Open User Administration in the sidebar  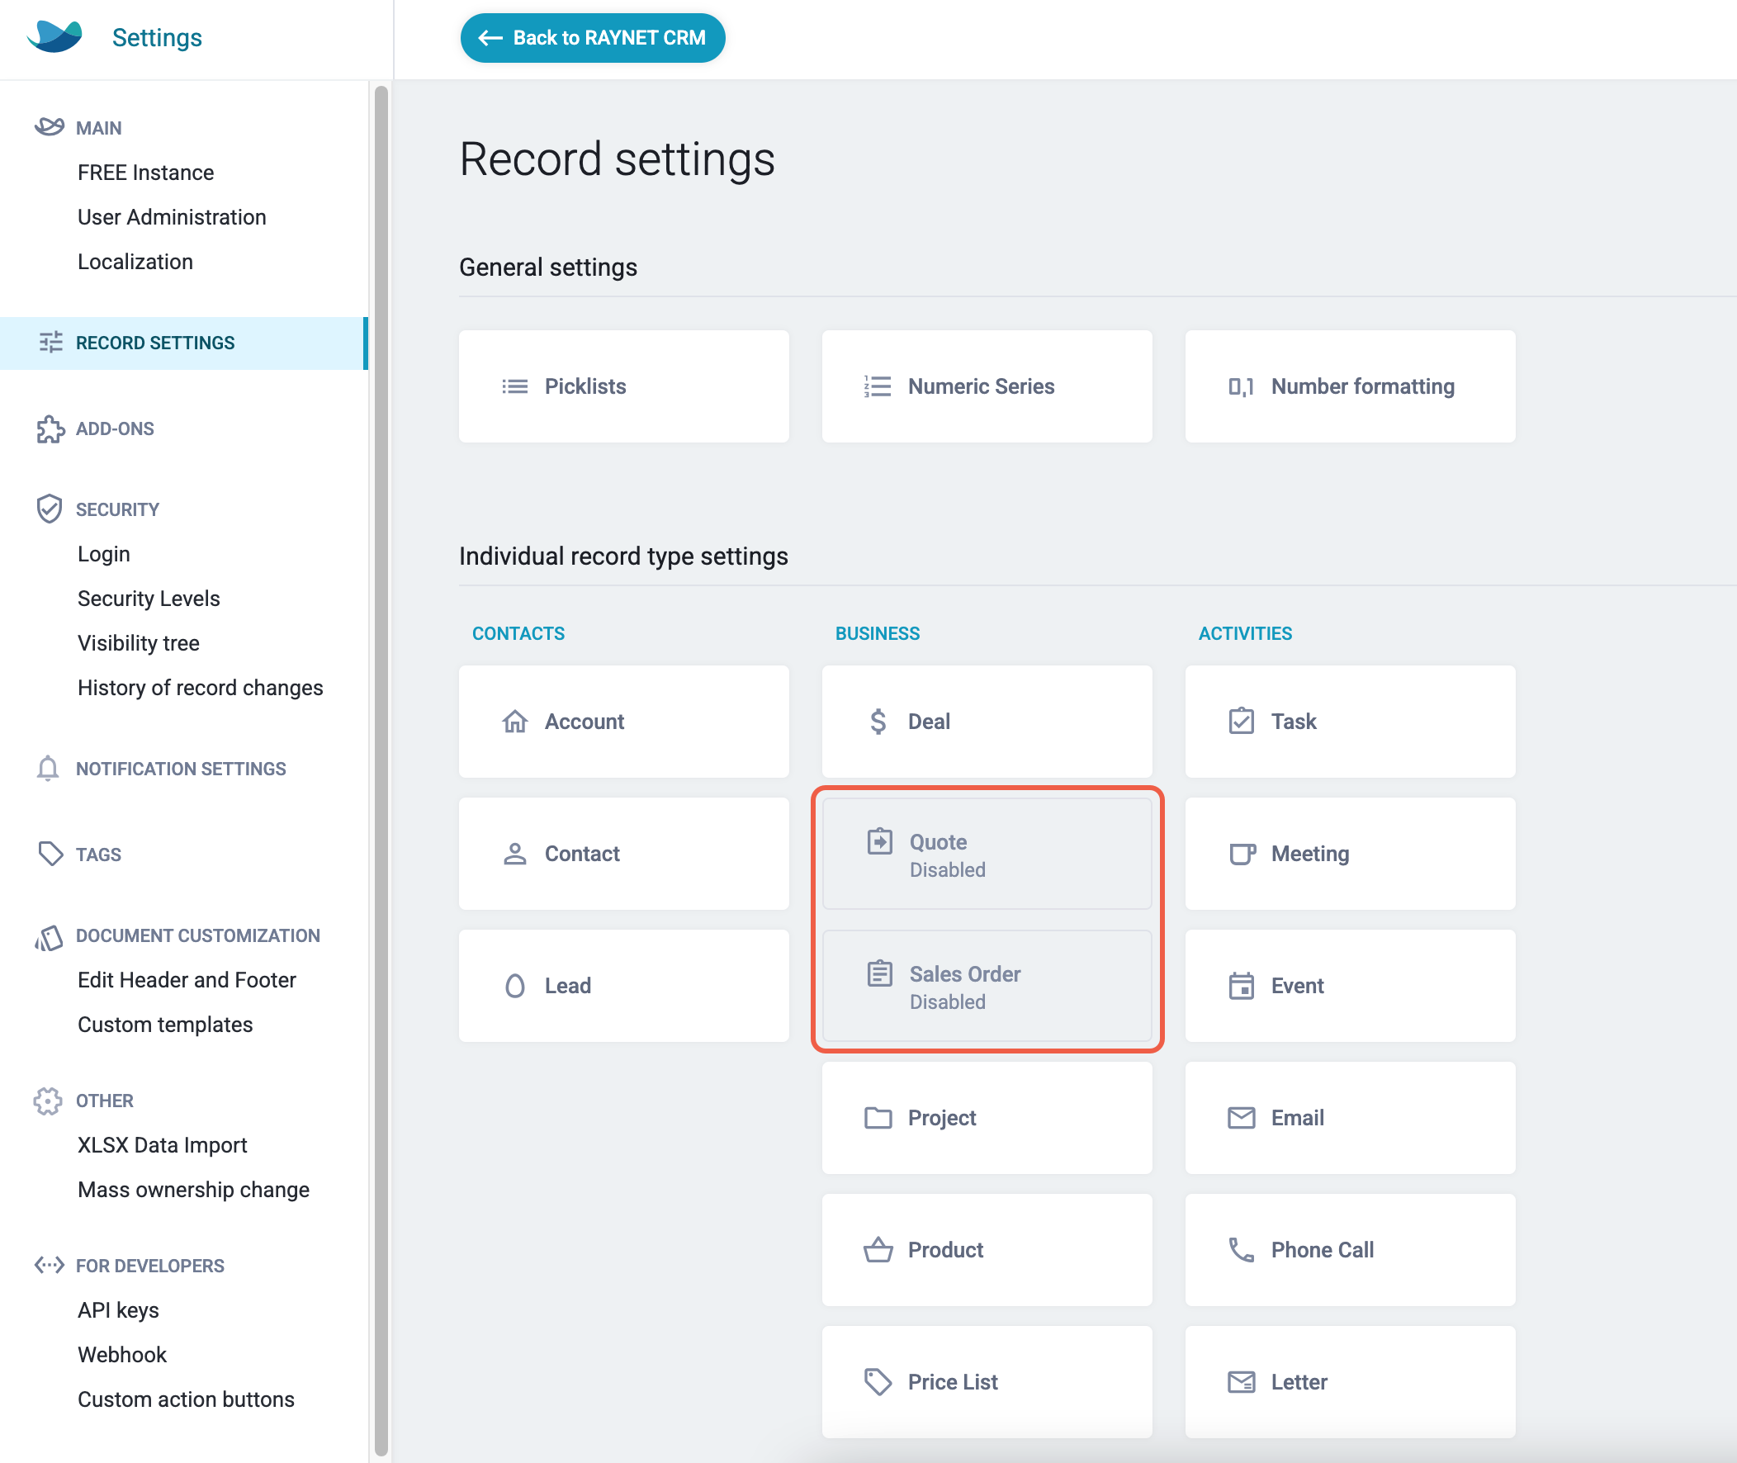click(172, 217)
